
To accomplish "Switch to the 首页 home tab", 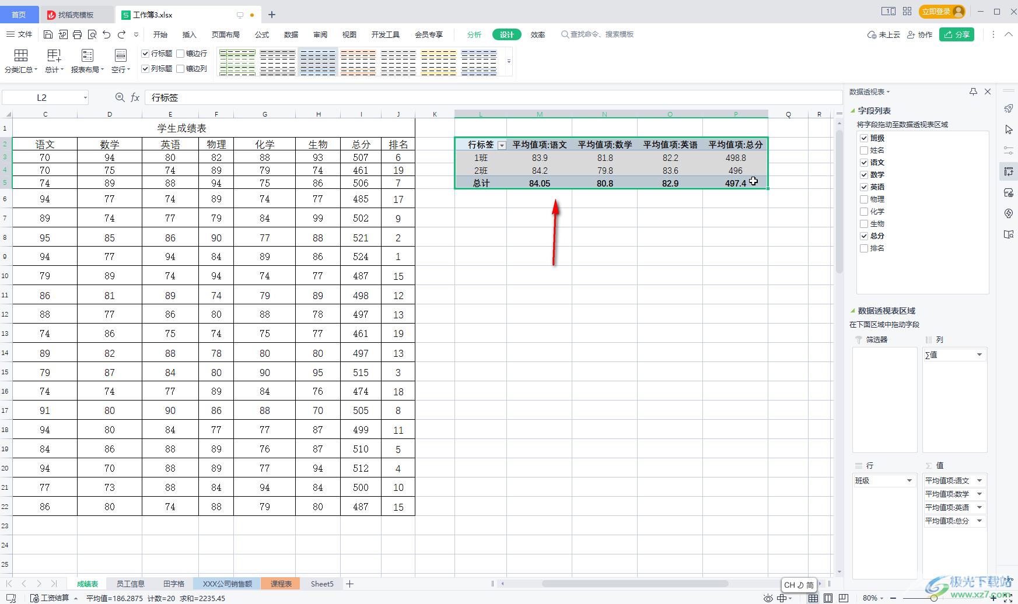I will pyautogui.click(x=19, y=15).
